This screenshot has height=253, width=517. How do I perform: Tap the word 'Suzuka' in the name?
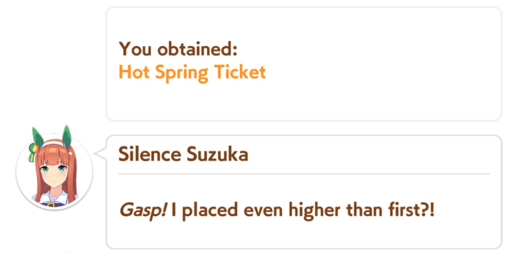point(217,155)
